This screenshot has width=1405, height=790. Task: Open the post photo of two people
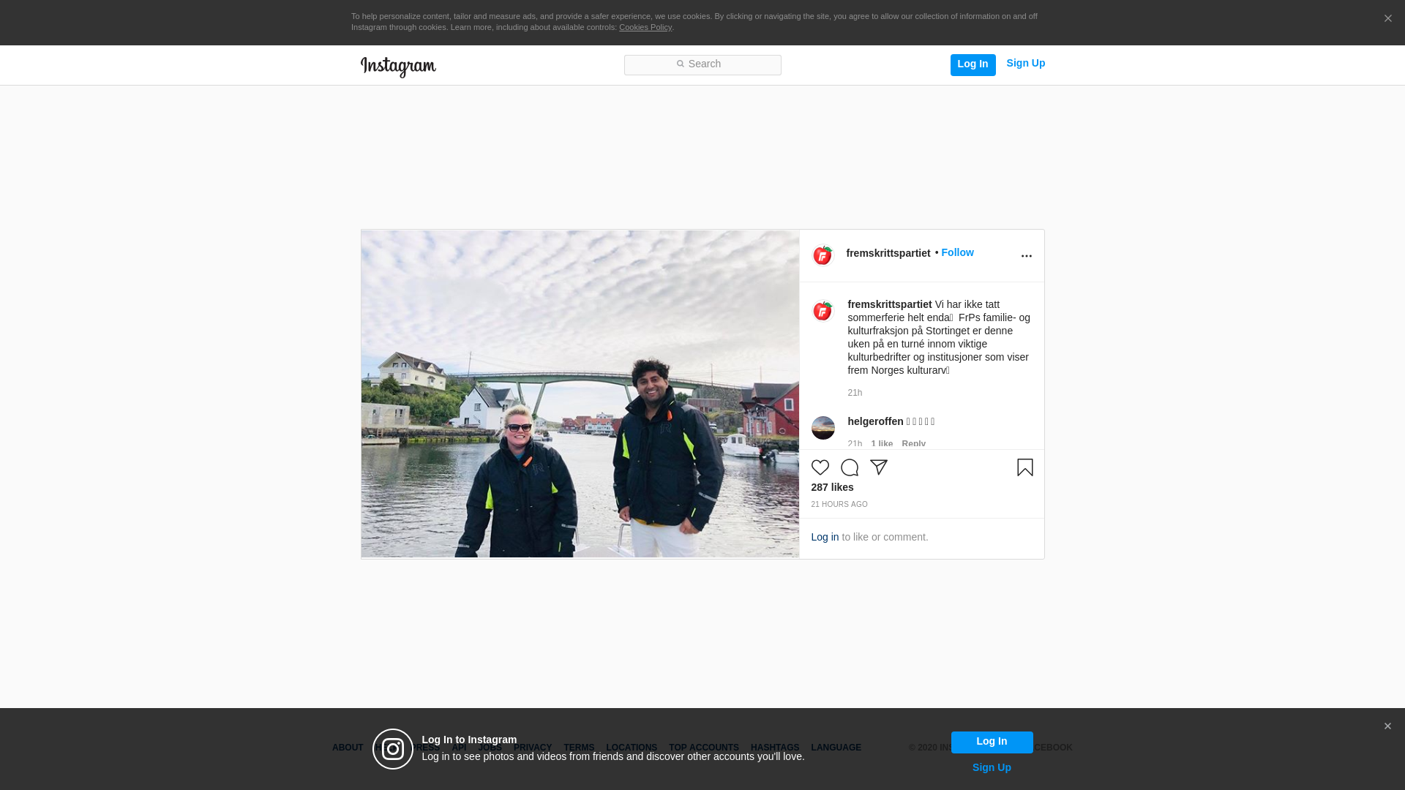pyautogui.click(x=580, y=394)
